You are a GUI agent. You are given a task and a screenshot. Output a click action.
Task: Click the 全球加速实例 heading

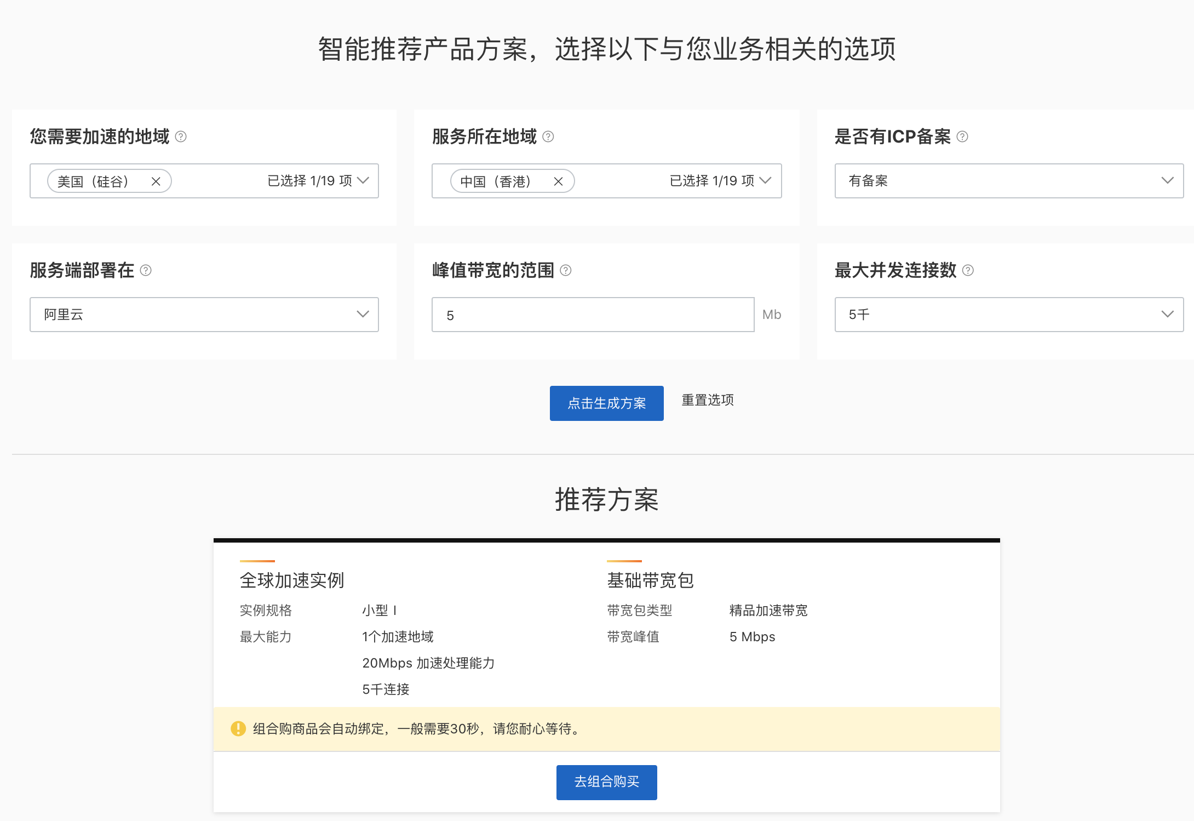[292, 580]
